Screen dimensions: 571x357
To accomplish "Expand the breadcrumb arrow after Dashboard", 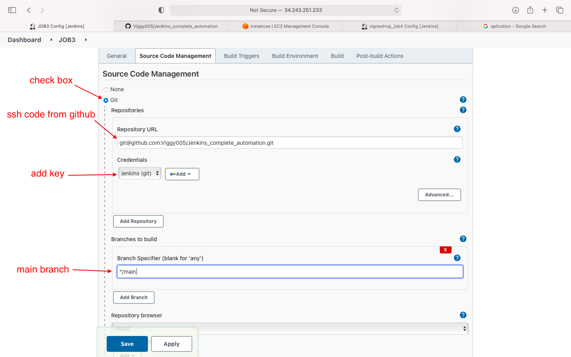I will (52, 40).
